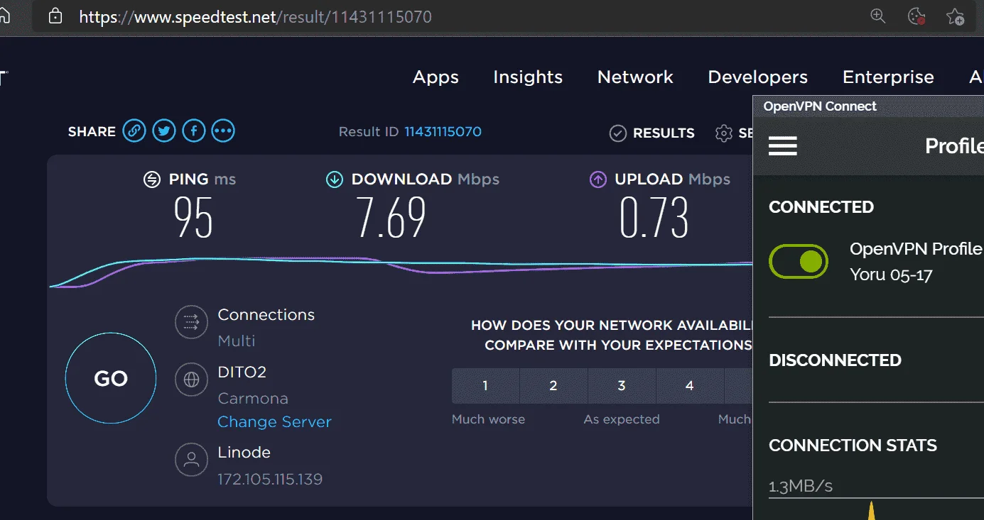Viewport: 984px width, 520px height.
Task: Rate network availability as 3
Action: [x=622, y=386]
